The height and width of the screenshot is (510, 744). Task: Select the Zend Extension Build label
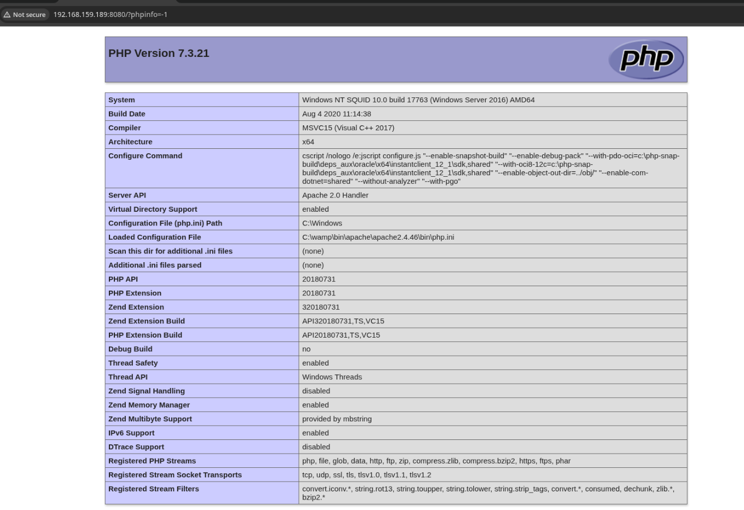[x=147, y=321]
